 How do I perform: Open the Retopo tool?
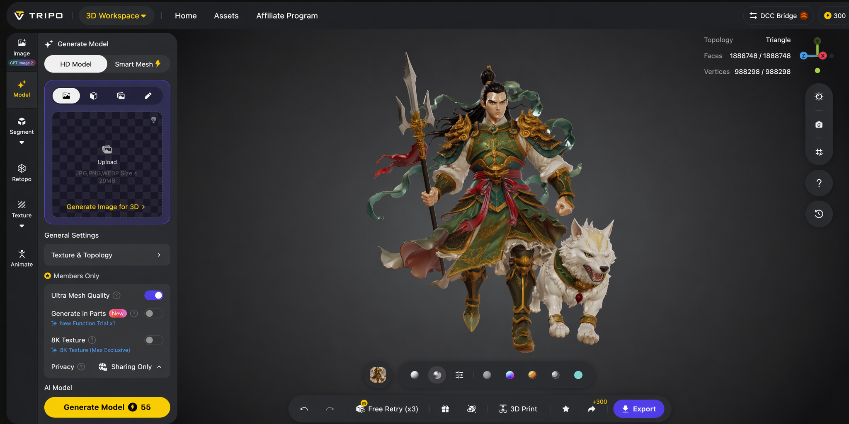[x=22, y=173]
